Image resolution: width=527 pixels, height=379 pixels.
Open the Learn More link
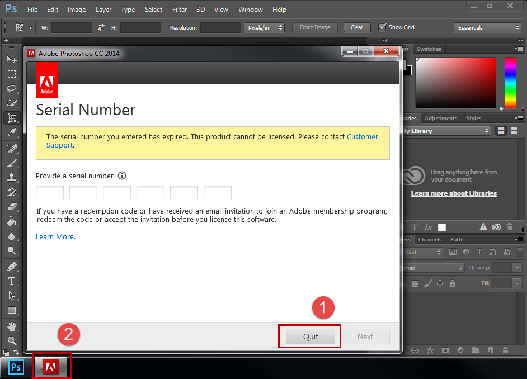[x=56, y=236]
